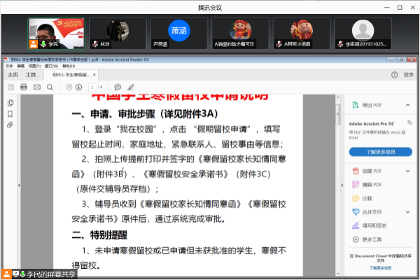Expand the 合并文件 options
This screenshot has height=280, width=420.
(409, 211)
